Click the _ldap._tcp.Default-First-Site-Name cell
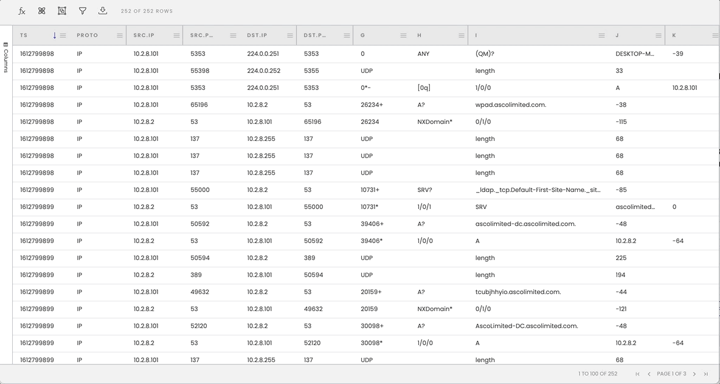 [x=538, y=190]
